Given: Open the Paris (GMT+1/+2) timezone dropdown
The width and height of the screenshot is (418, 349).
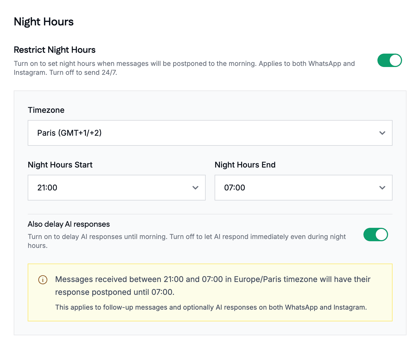Looking at the screenshot, I should pyautogui.click(x=210, y=133).
